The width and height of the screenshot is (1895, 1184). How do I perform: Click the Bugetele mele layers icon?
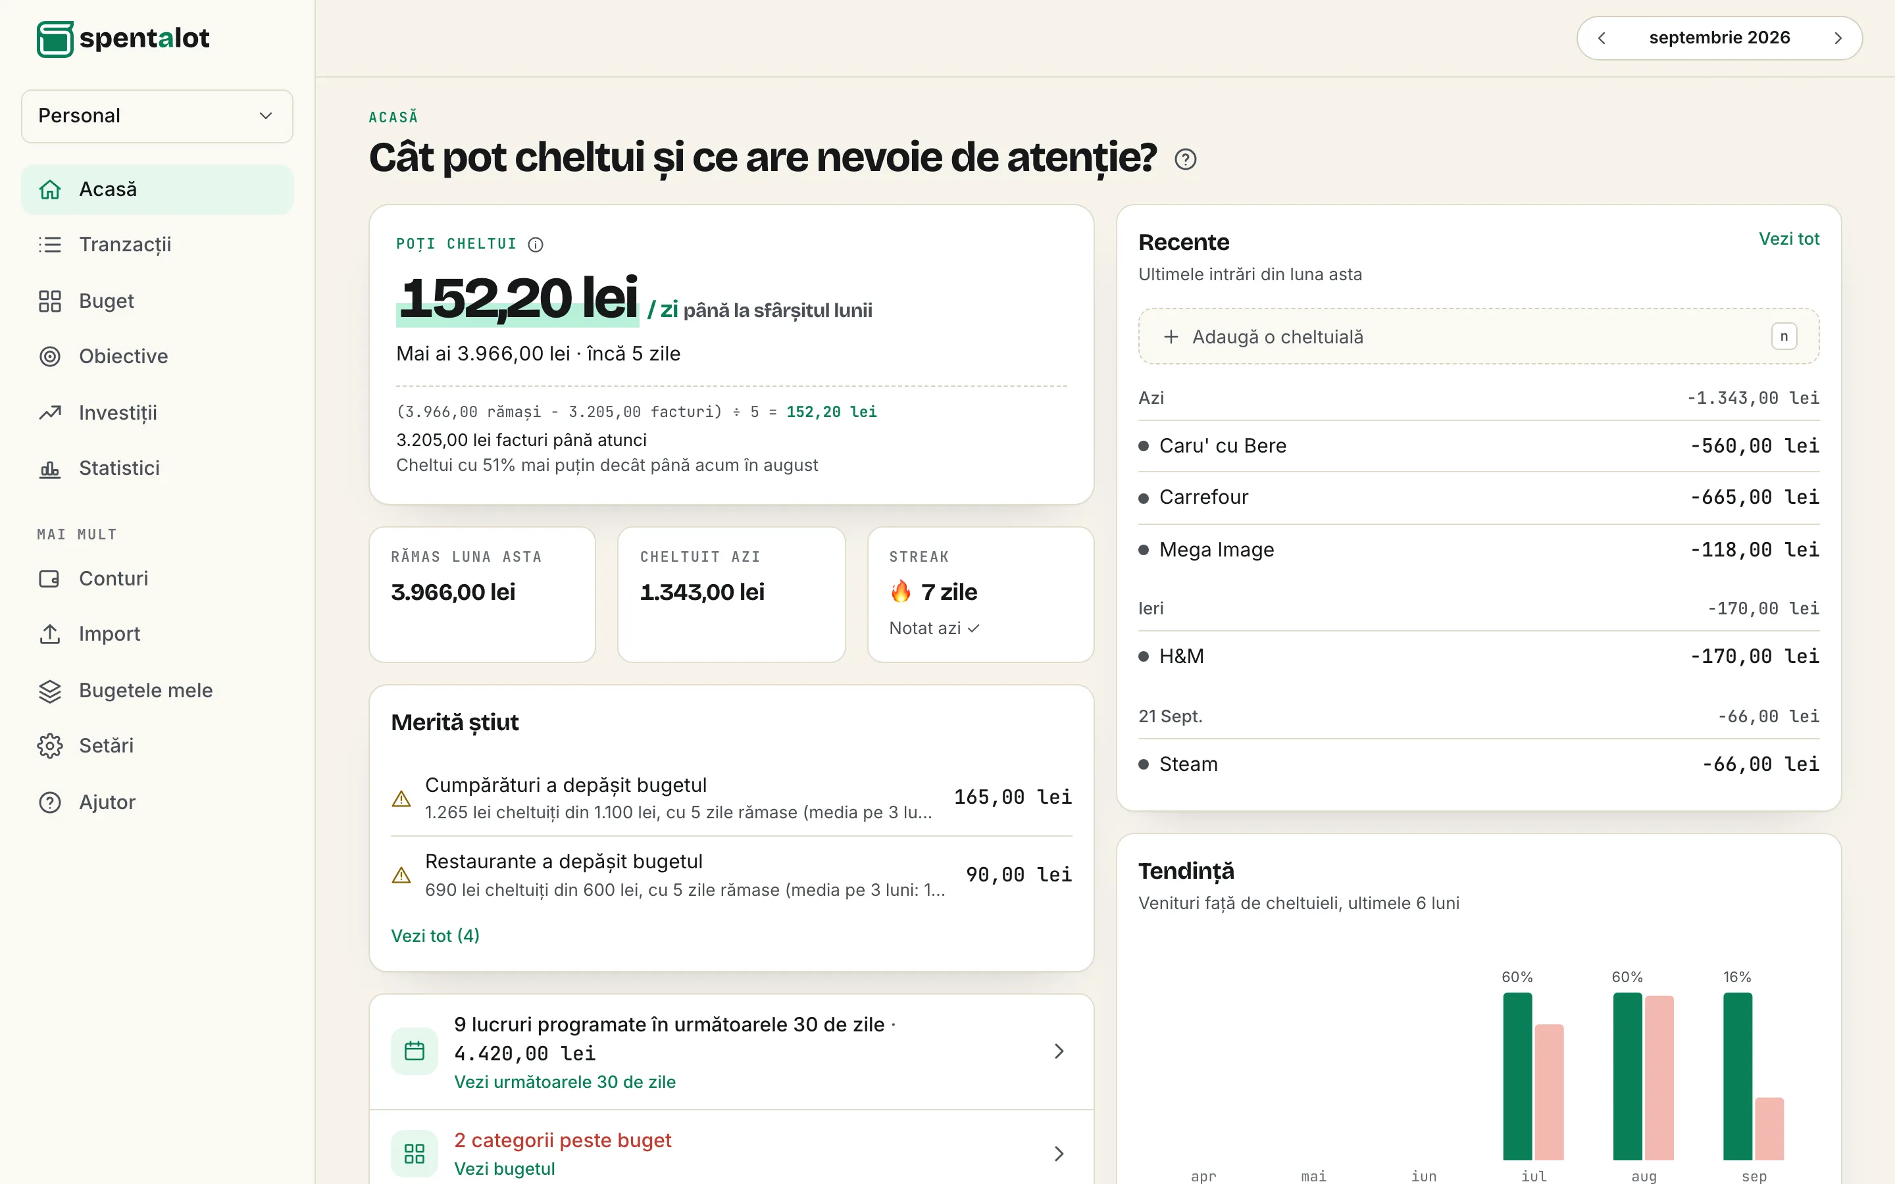click(50, 691)
